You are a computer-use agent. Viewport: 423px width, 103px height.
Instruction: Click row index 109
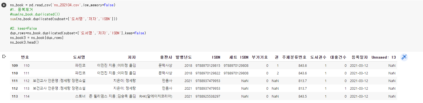coord(15,65)
